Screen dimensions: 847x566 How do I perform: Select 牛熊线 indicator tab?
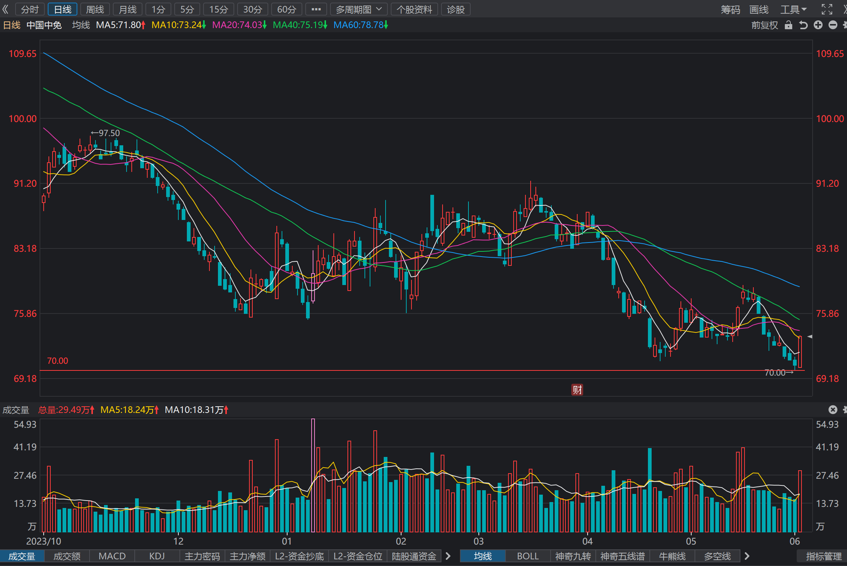[x=672, y=556]
